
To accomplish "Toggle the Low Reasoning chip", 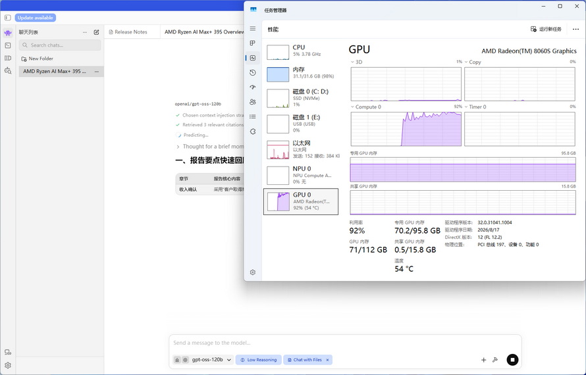I will point(258,360).
